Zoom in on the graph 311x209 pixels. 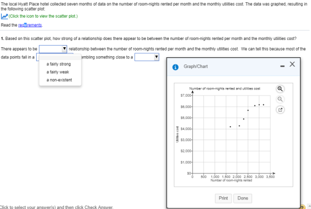pyautogui.click(x=280, y=89)
